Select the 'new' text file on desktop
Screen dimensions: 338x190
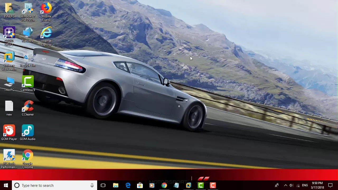click(9, 108)
